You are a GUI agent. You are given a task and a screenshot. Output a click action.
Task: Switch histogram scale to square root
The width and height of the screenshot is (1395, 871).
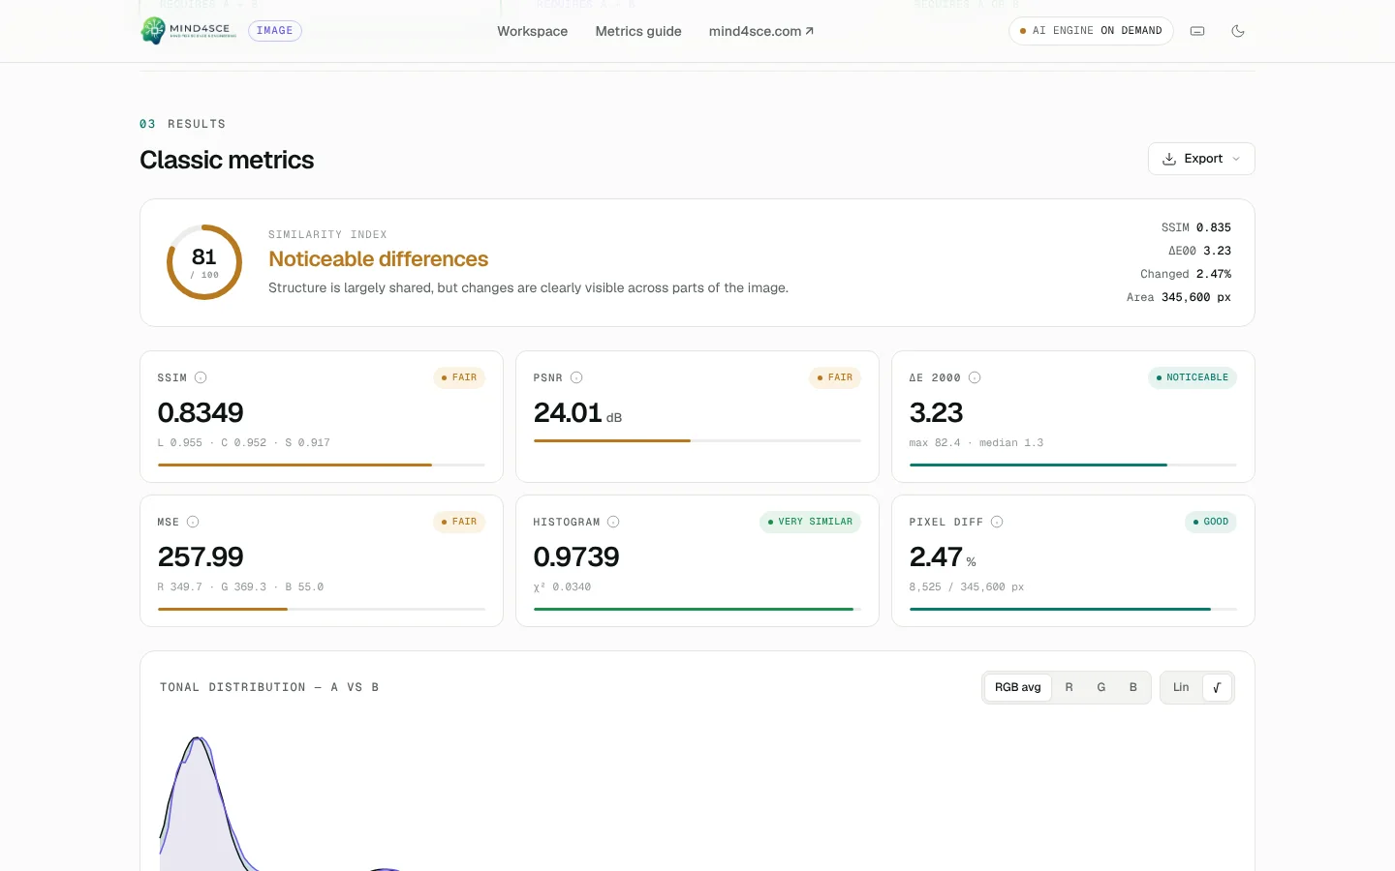tap(1217, 687)
